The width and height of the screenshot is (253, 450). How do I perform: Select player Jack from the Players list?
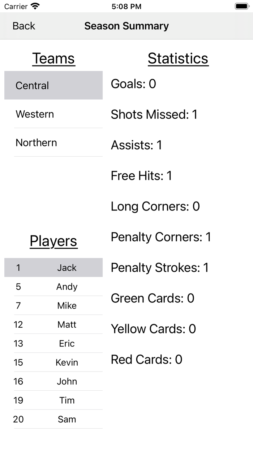point(53,268)
